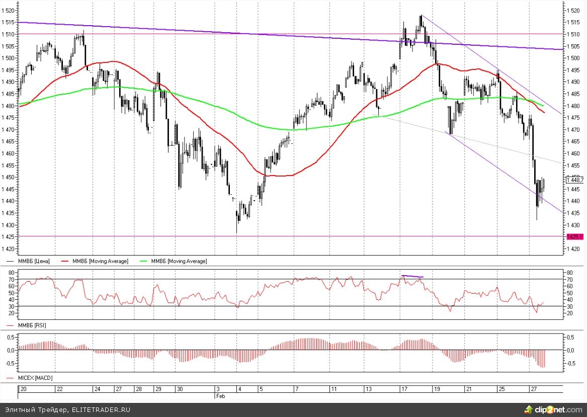587x417 pixels.
Task: Click the clip2net green arrow logo icon
Action: (x=528, y=408)
